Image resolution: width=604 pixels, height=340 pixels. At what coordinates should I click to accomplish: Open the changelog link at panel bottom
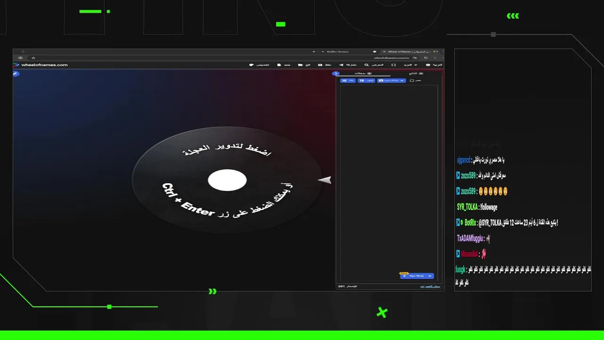(x=430, y=286)
